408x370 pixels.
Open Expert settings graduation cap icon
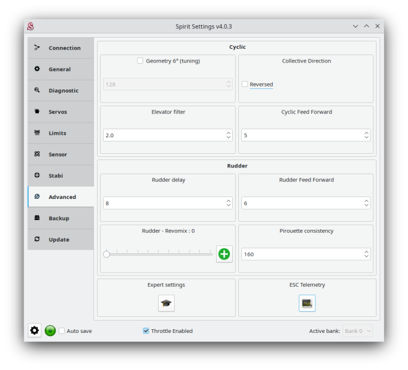166,303
